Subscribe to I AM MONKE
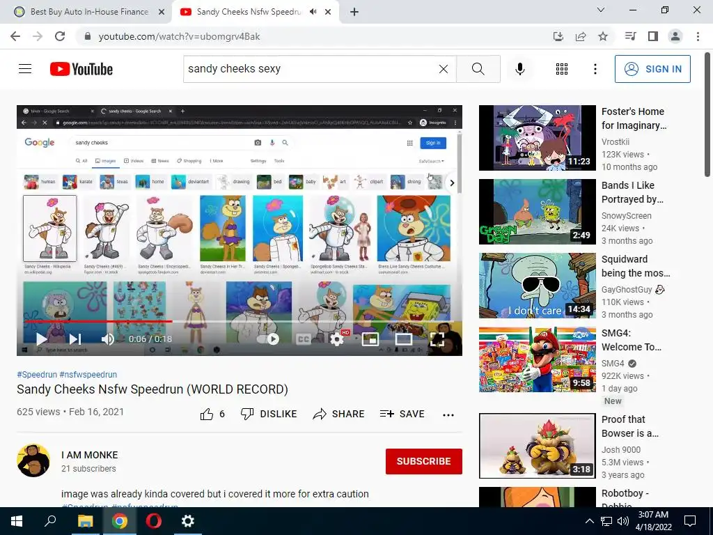 pos(424,461)
